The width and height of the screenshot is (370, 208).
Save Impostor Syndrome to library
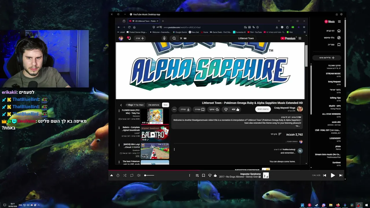[203, 175]
